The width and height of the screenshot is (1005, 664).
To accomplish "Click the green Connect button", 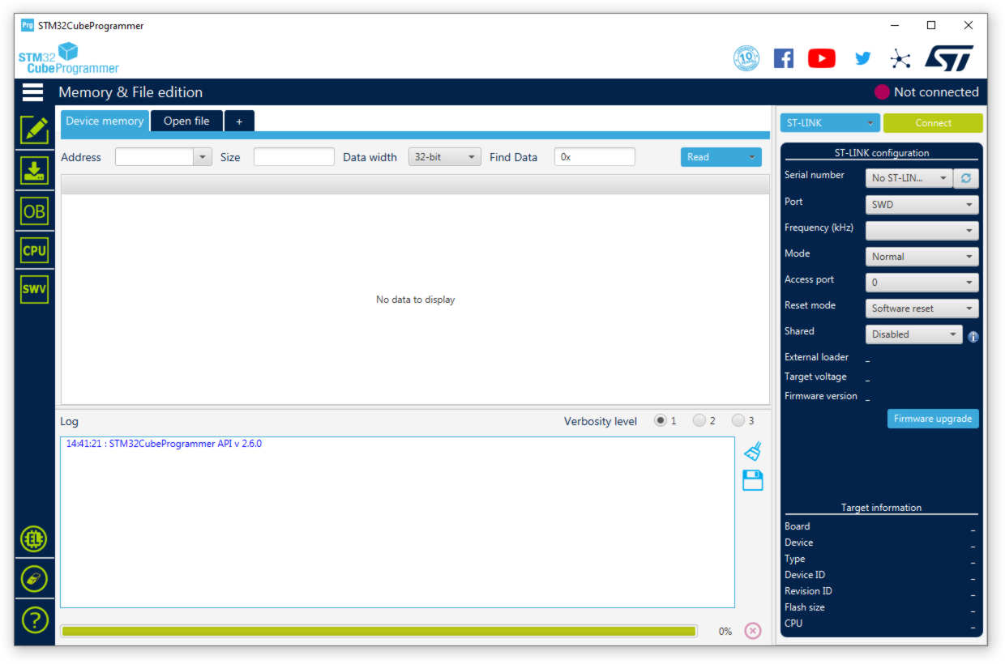I will coord(933,123).
